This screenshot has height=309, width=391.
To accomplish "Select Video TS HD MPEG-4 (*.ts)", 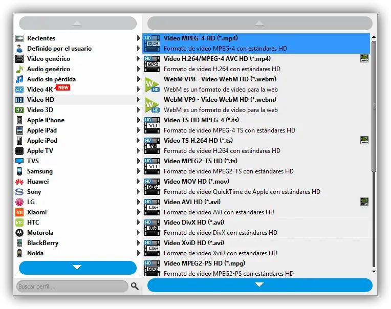I will [256, 125].
